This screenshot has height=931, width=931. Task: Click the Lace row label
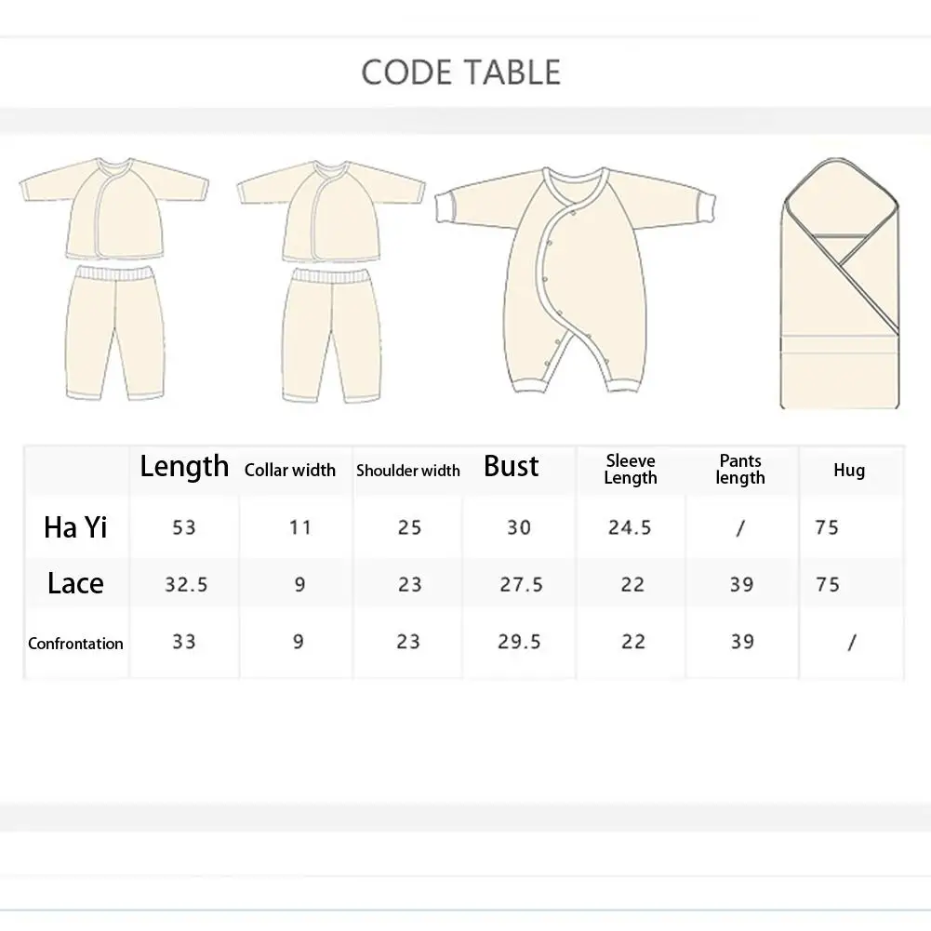[x=75, y=583]
